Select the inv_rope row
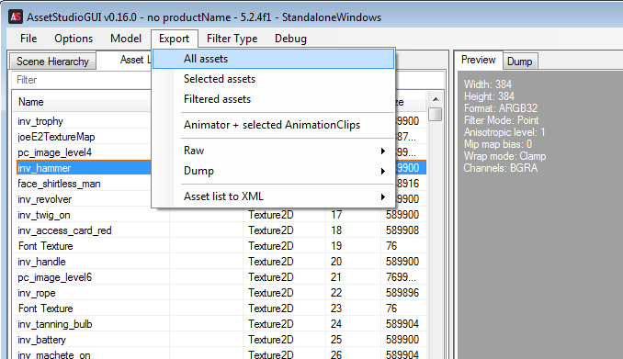 219,293
